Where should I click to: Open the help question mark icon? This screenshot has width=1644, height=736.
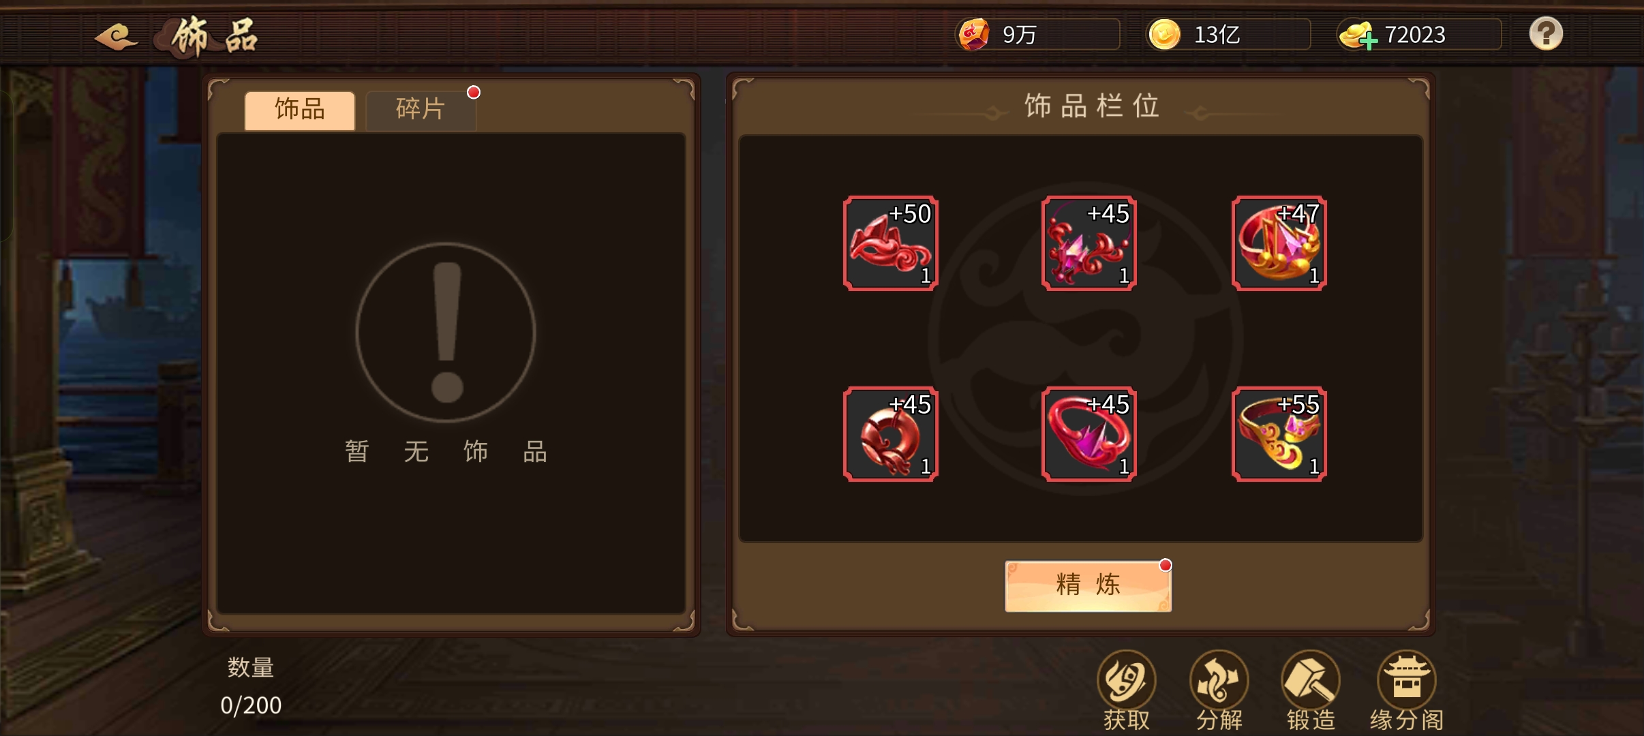coord(1545,33)
